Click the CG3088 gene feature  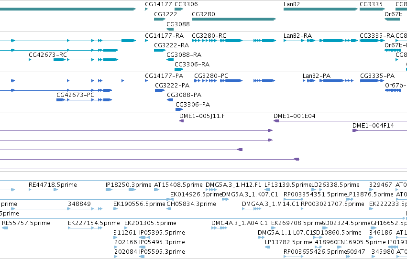[x=170, y=29]
